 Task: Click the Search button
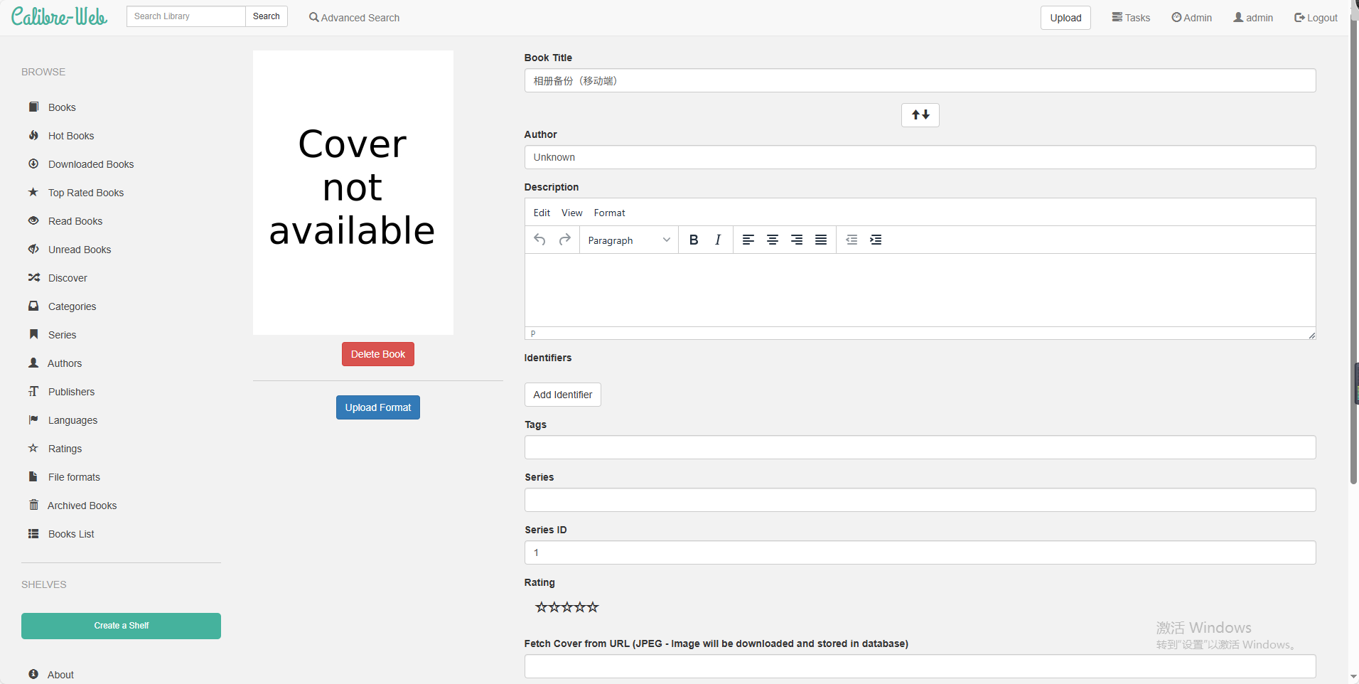(x=266, y=16)
